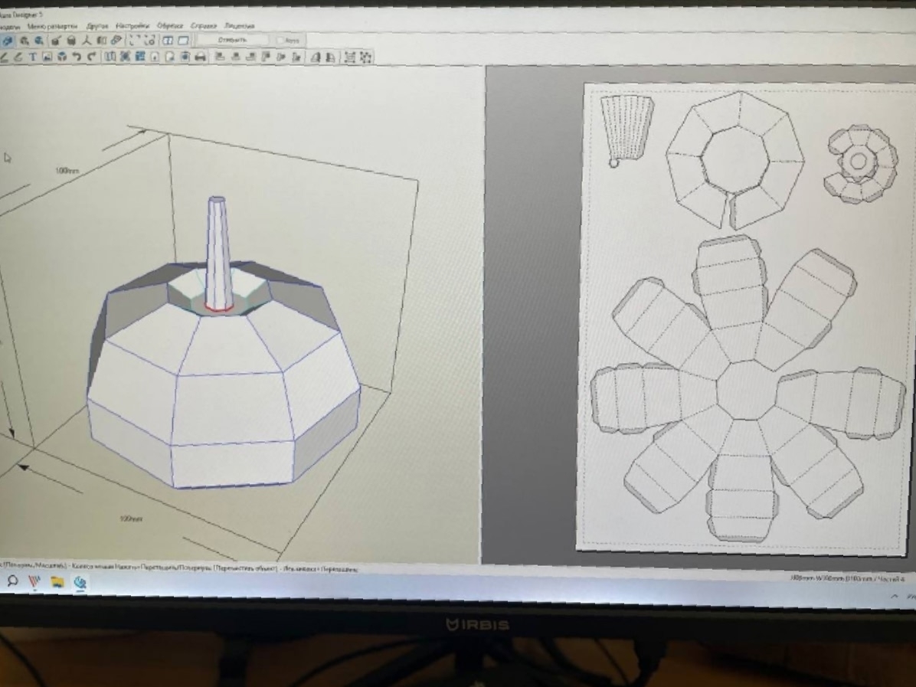This screenshot has height=687, width=916.
Task: Click the last icon in second toolbar row
Action: (366, 57)
